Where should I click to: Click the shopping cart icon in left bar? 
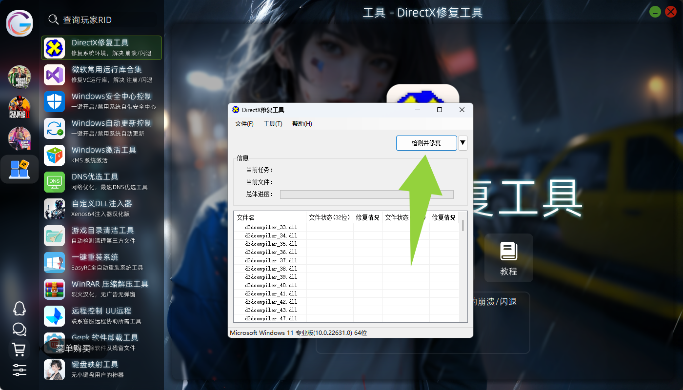point(19,349)
